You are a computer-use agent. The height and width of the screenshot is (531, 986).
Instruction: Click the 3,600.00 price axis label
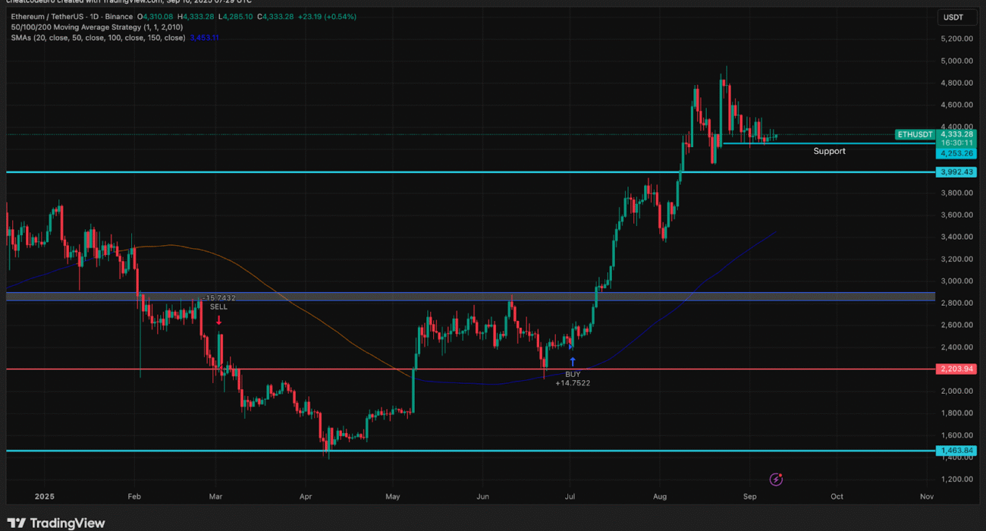pyautogui.click(x=958, y=215)
